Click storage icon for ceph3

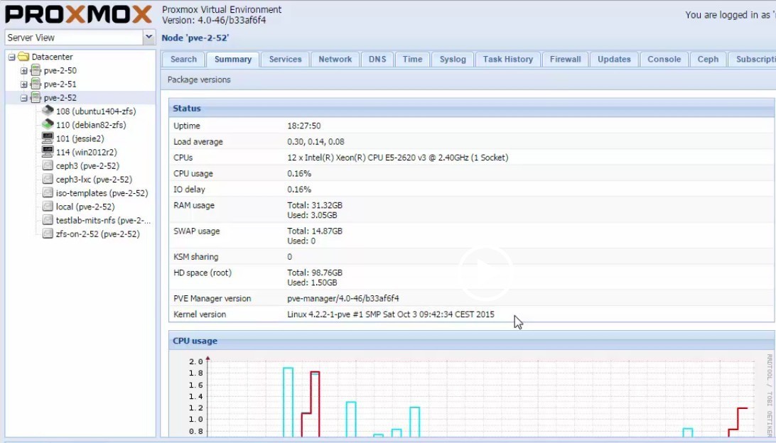[x=48, y=165]
